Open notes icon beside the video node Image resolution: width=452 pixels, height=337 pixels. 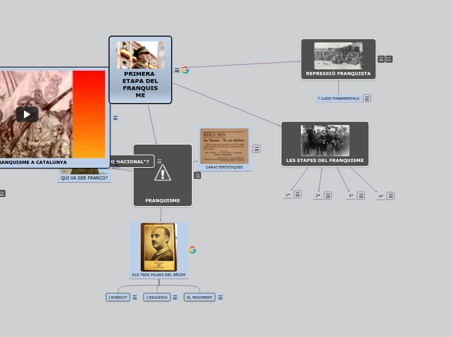115,118
